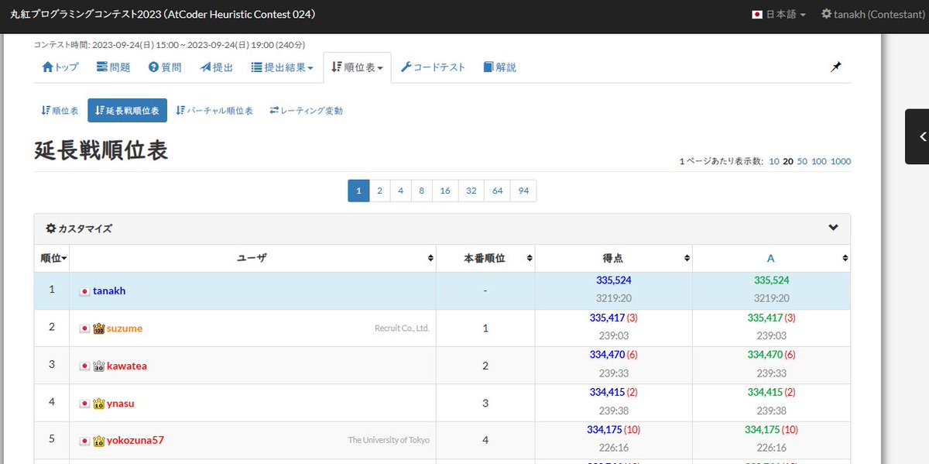Open the レーティング変動 view
Viewport: 929px width, 464px height.
(x=306, y=111)
